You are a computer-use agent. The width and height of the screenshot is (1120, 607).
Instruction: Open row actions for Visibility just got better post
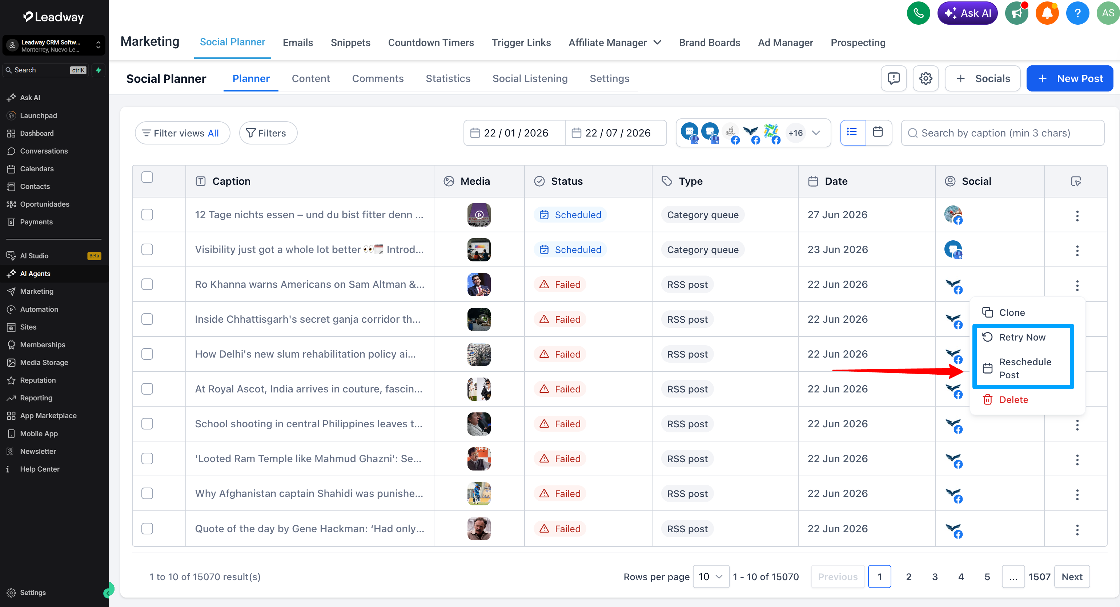pyautogui.click(x=1077, y=250)
